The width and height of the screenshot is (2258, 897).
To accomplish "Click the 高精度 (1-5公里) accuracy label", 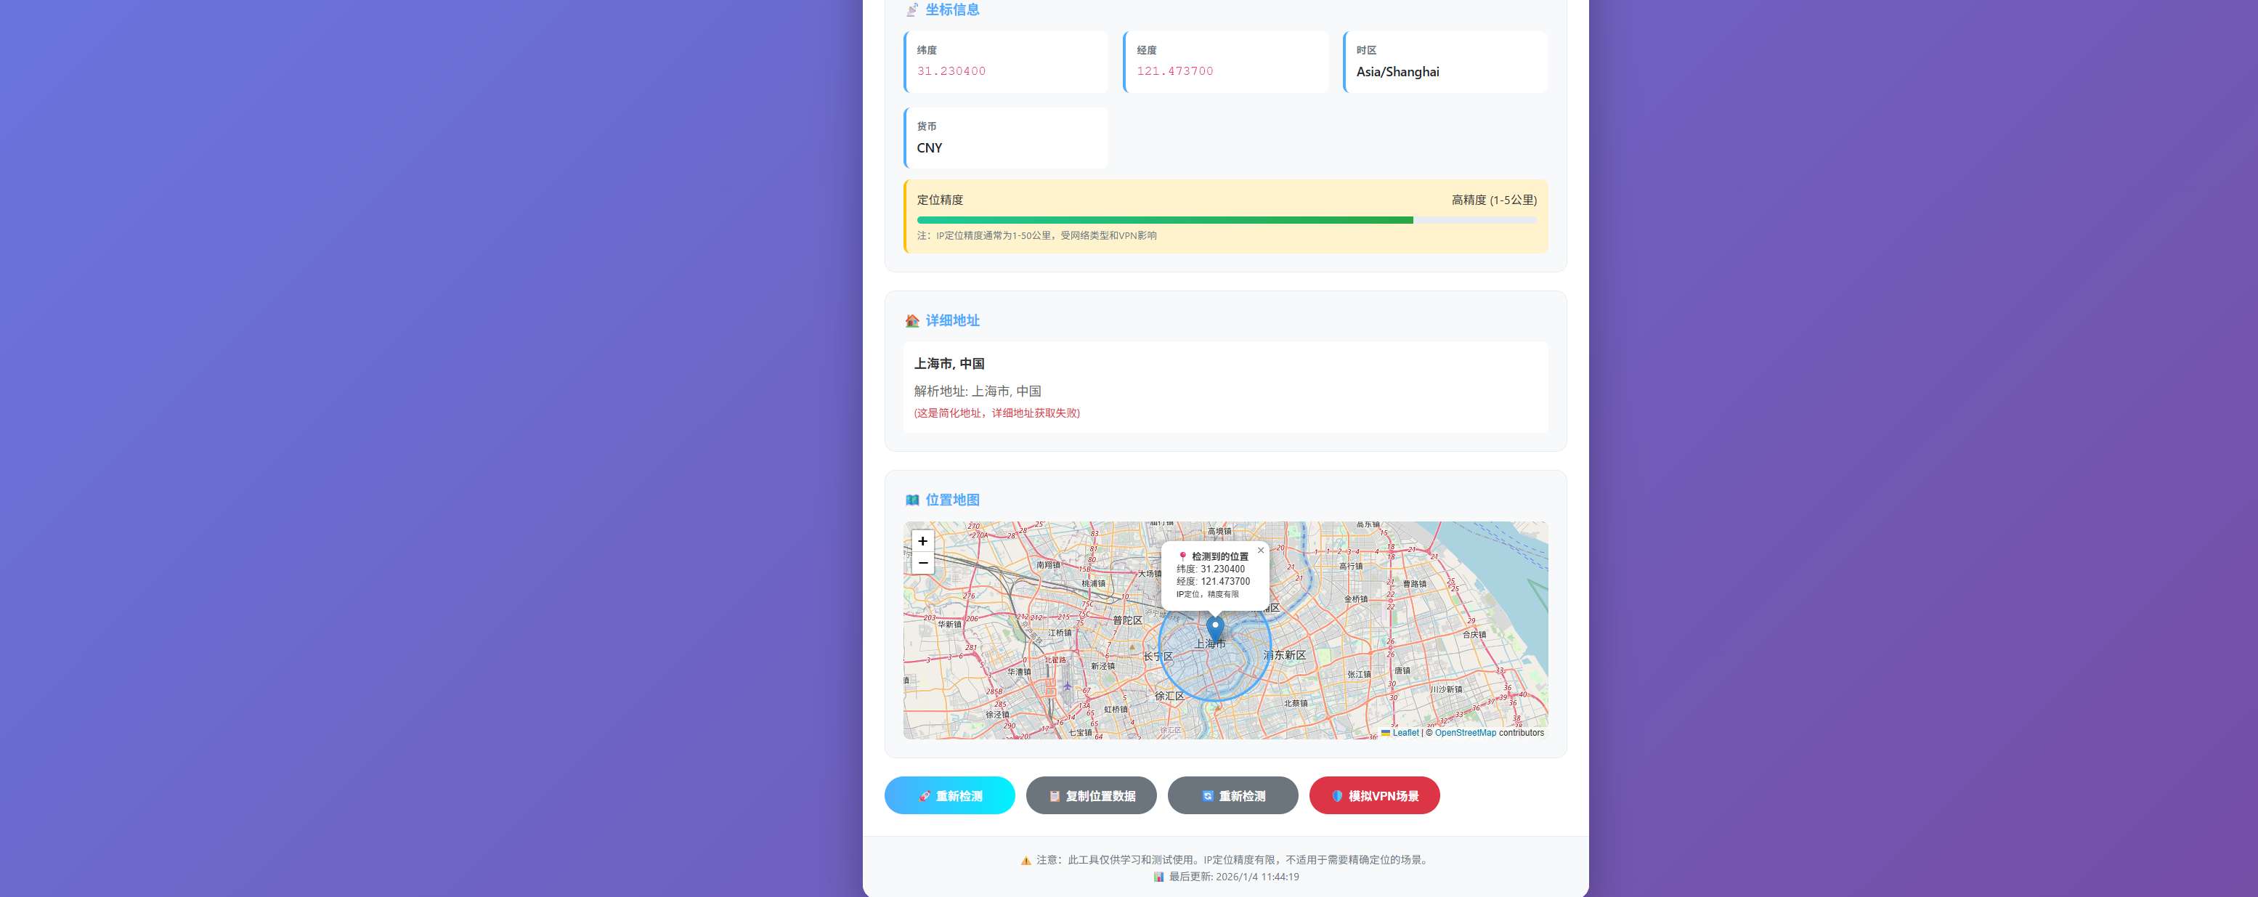I will click(x=1494, y=200).
